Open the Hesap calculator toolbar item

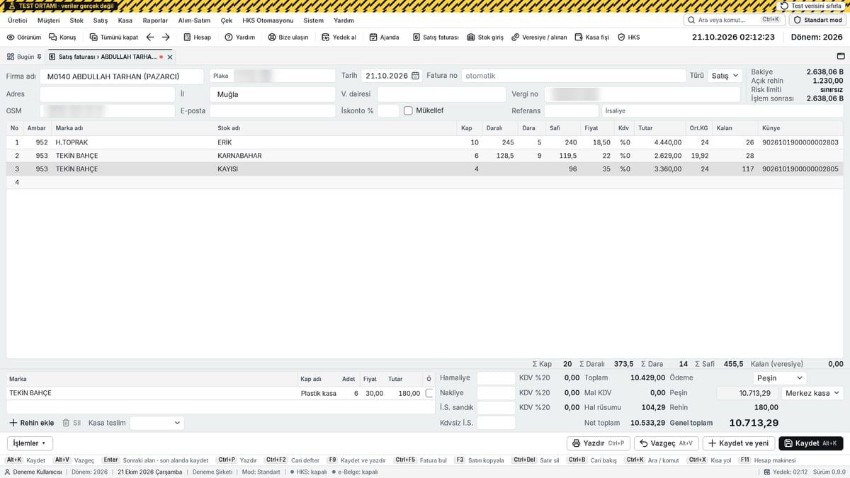point(197,37)
